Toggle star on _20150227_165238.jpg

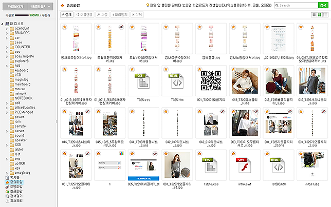point(267,27)
